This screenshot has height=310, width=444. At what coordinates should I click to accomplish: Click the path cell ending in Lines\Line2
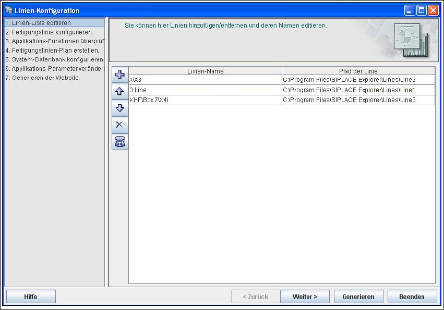[358, 80]
